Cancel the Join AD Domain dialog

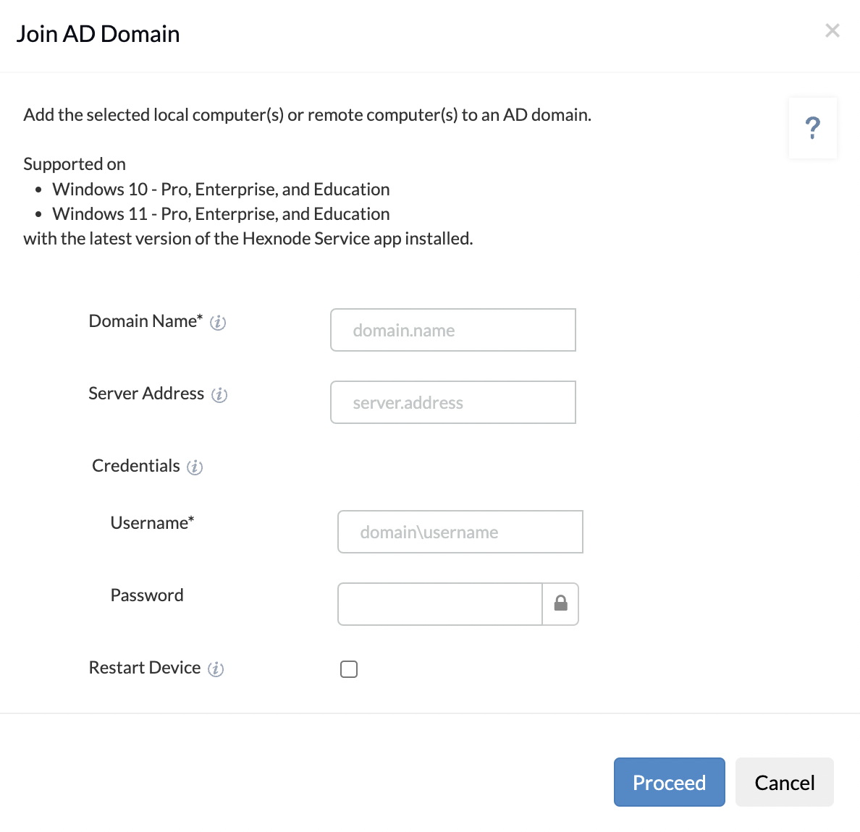pyautogui.click(x=784, y=782)
